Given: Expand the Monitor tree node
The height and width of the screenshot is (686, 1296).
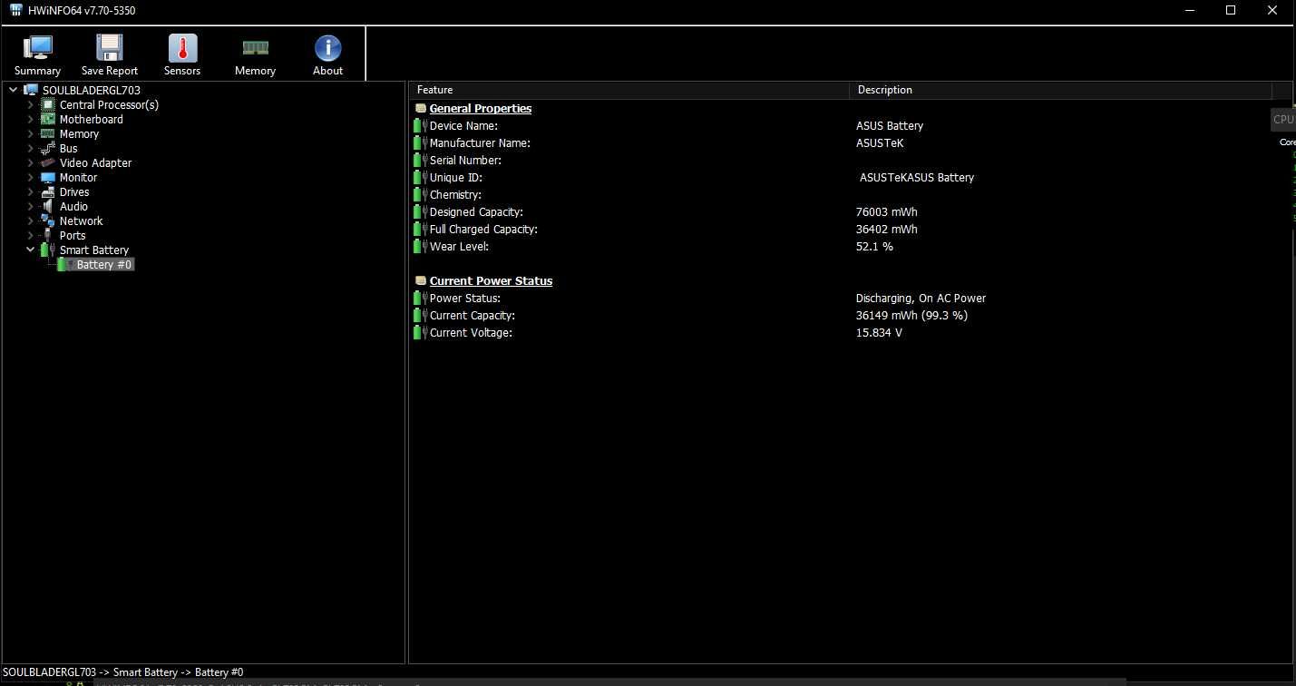Looking at the screenshot, I should [30, 177].
